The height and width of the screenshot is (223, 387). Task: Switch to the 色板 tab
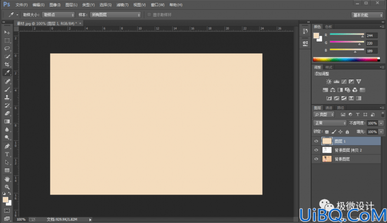[x=328, y=27]
